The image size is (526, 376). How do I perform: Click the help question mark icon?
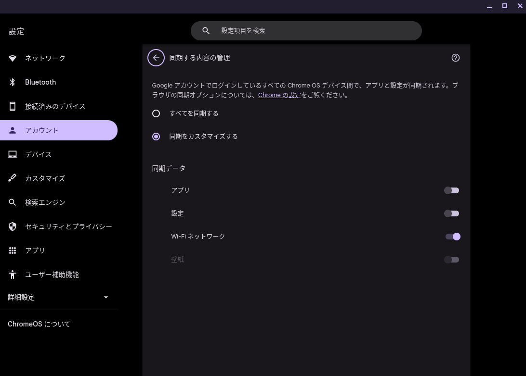click(x=455, y=58)
